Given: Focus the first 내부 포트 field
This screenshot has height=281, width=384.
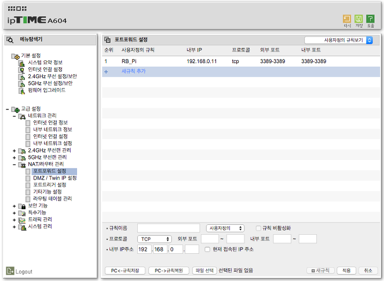Looking at the screenshot, I should coord(282,239).
